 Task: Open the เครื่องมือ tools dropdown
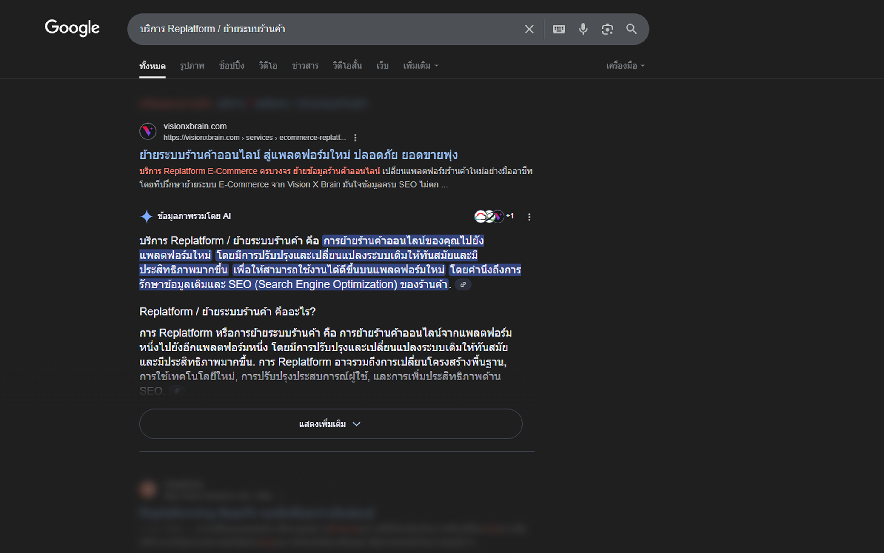[x=625, y=66]
